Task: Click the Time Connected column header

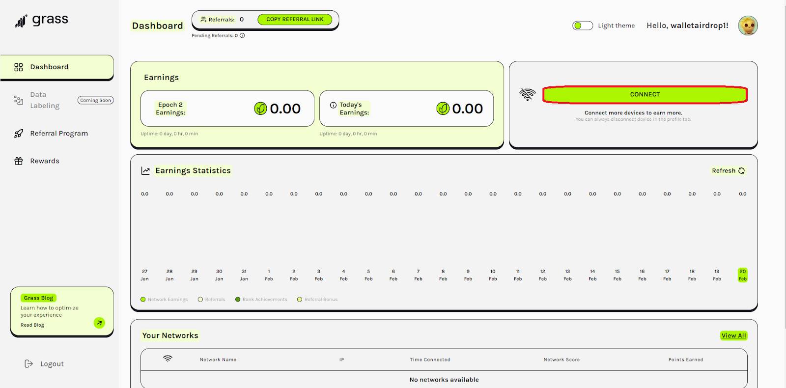Action: 430,360
